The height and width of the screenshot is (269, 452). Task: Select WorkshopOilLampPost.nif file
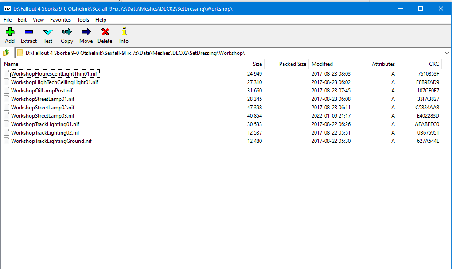42,91
